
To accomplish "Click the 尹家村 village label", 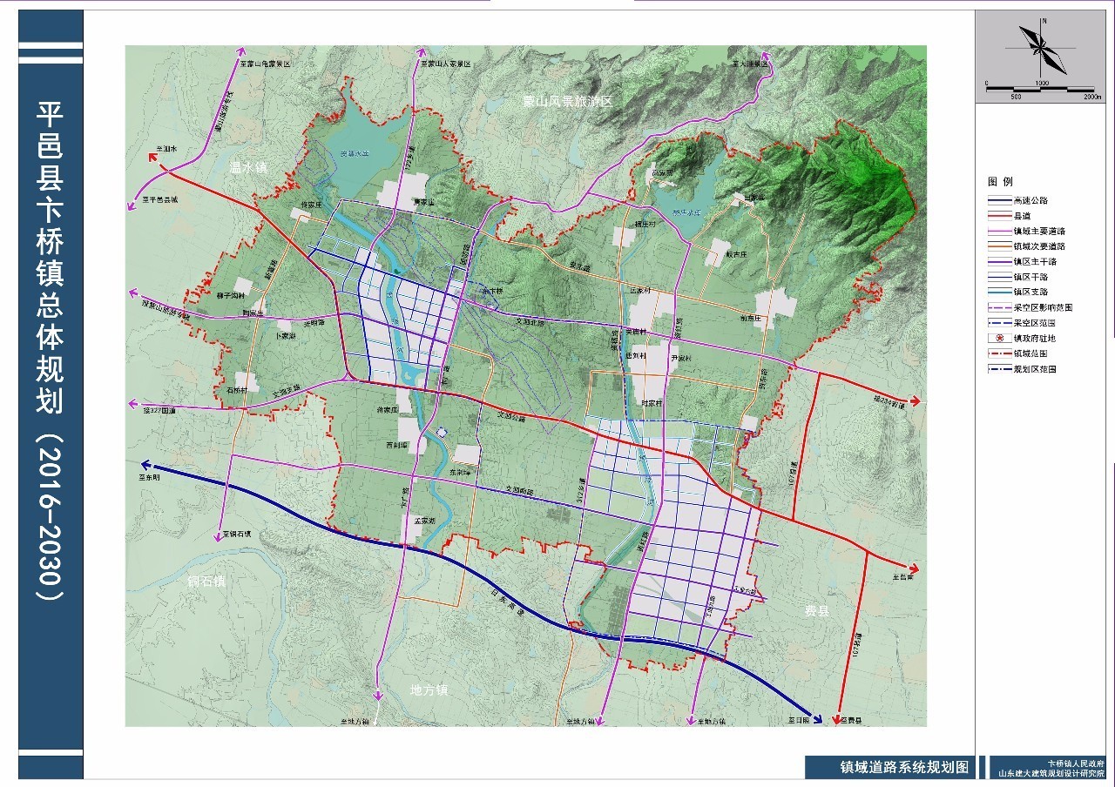I will coord(681,359).
